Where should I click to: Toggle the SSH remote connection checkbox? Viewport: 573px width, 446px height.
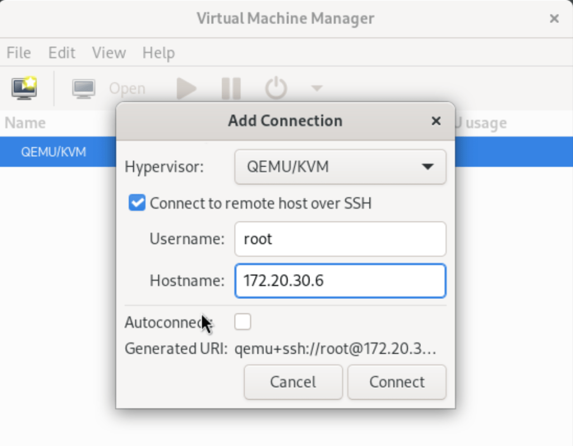point(136,203)
